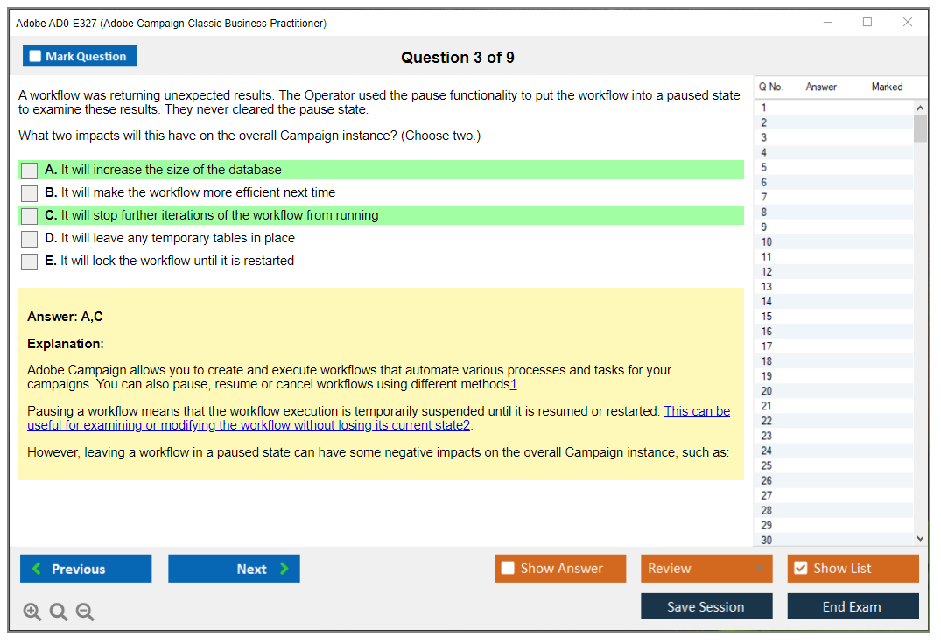
Task: Enable the Show Answer checkbox
Action: pos(508,569)
